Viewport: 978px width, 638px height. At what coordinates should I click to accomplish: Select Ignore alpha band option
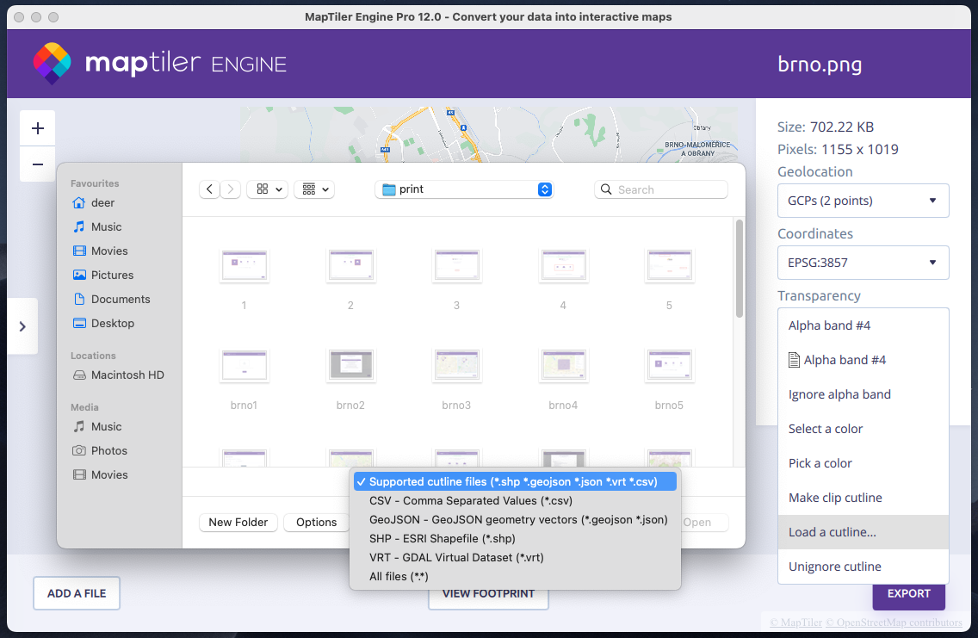(x=839, y=394)
